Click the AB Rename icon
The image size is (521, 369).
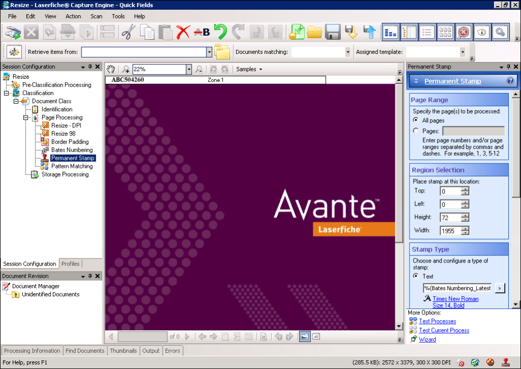(201, 32)
